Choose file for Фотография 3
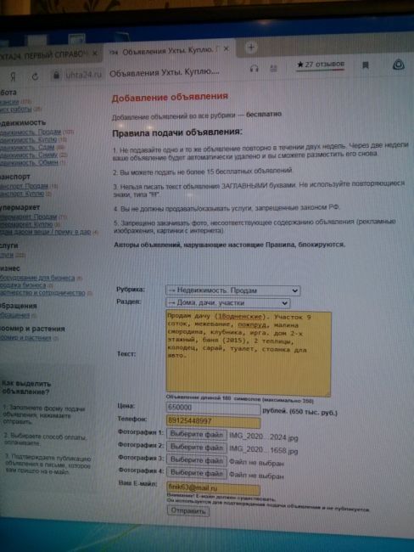Image resolution: width=414 pixels, height=552 pixels. [x=197, y=460]
